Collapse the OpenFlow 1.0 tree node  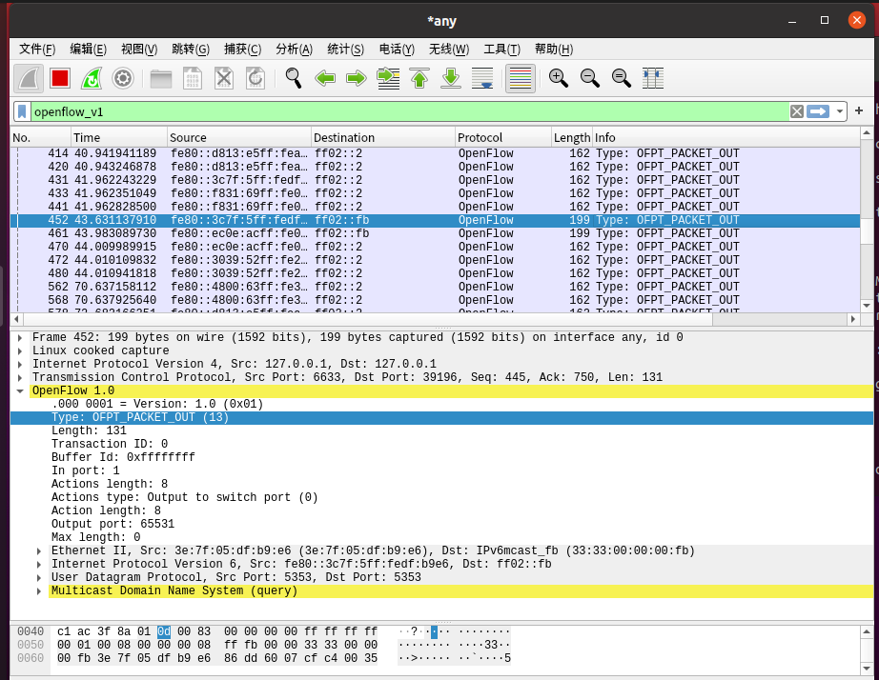[x=21, y=391]
